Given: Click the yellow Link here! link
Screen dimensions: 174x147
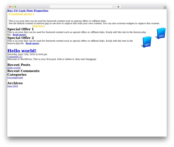Looking at the screenshot, I should pos(39,26).
